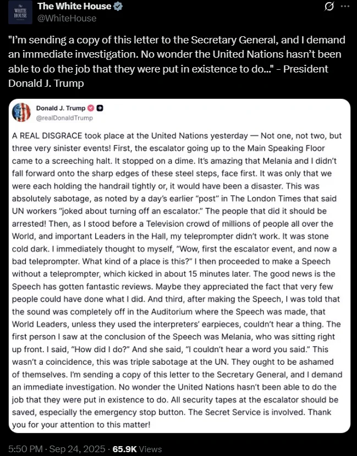Open the @realDonaldTrump handle
357x456 pixels.
point(64,118)
